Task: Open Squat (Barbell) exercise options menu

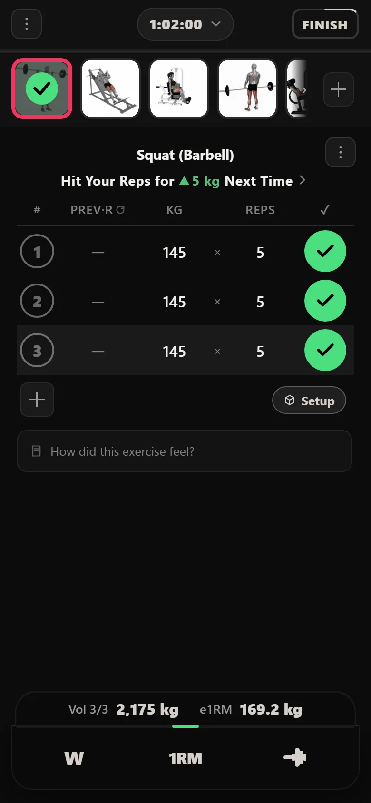Action: tap(341, 152)
